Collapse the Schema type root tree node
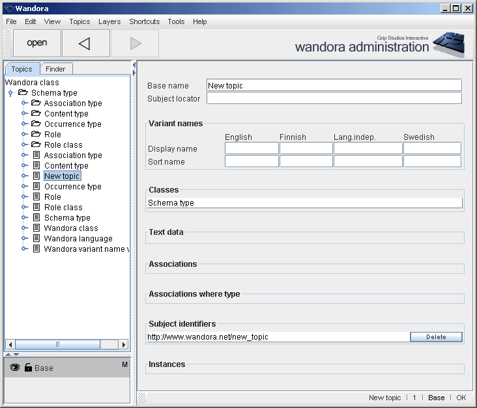 (11, 93)
